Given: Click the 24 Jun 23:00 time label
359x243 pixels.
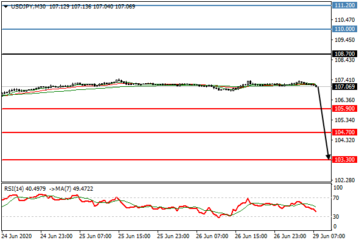Looking at the screenshot, I should [57, 236].
